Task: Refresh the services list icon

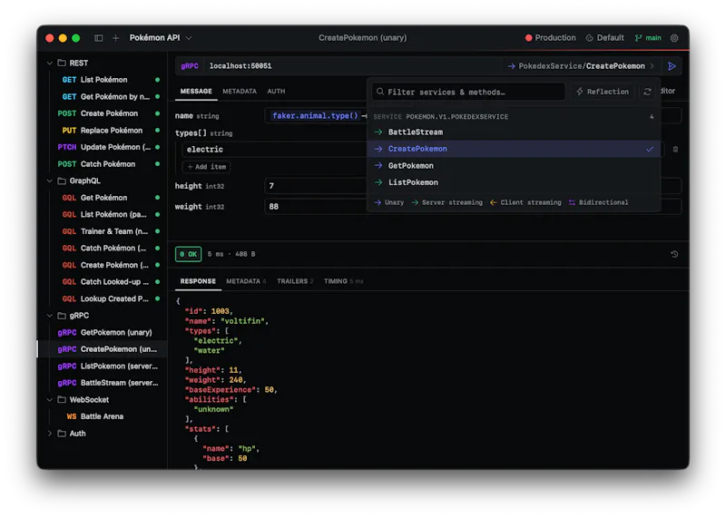Action: click(x=647, y=92)
